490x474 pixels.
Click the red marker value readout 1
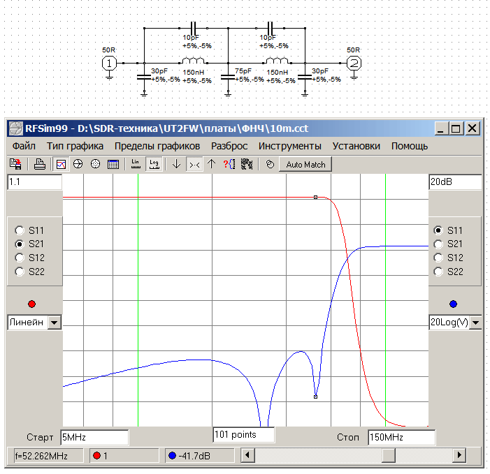124,456
